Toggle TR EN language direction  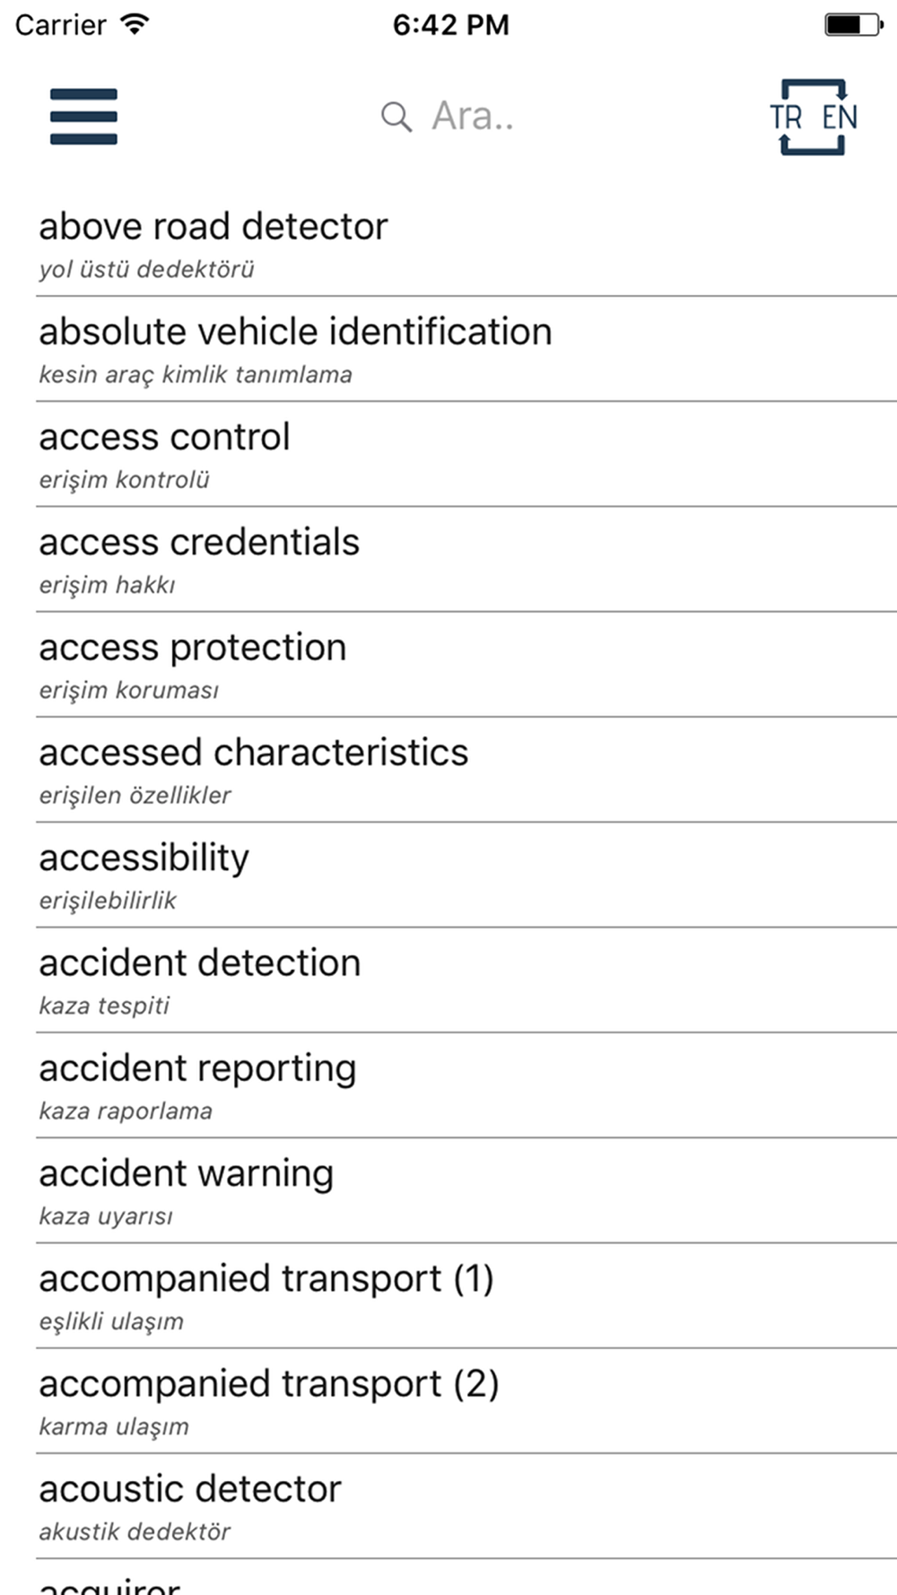(813, 117)
